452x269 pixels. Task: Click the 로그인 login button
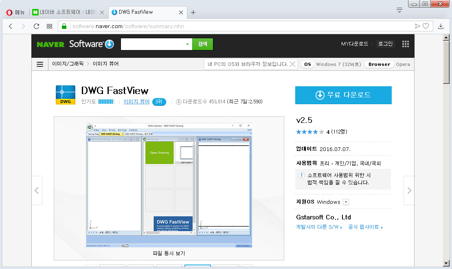[x=385, y=44]
